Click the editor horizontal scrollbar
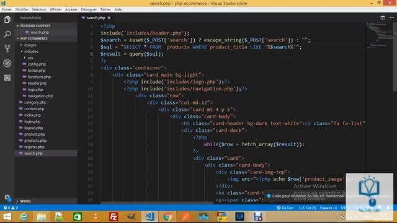 pyautogui.click(x=157, y=203)
